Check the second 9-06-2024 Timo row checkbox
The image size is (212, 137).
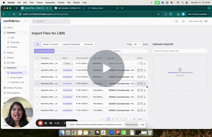pos(37,90)
